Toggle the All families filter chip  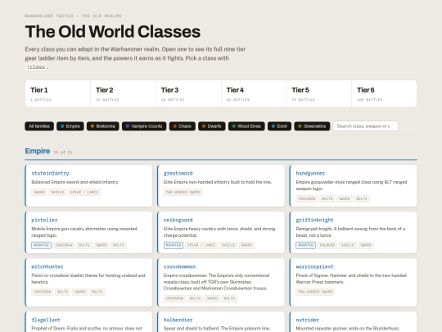39,126
